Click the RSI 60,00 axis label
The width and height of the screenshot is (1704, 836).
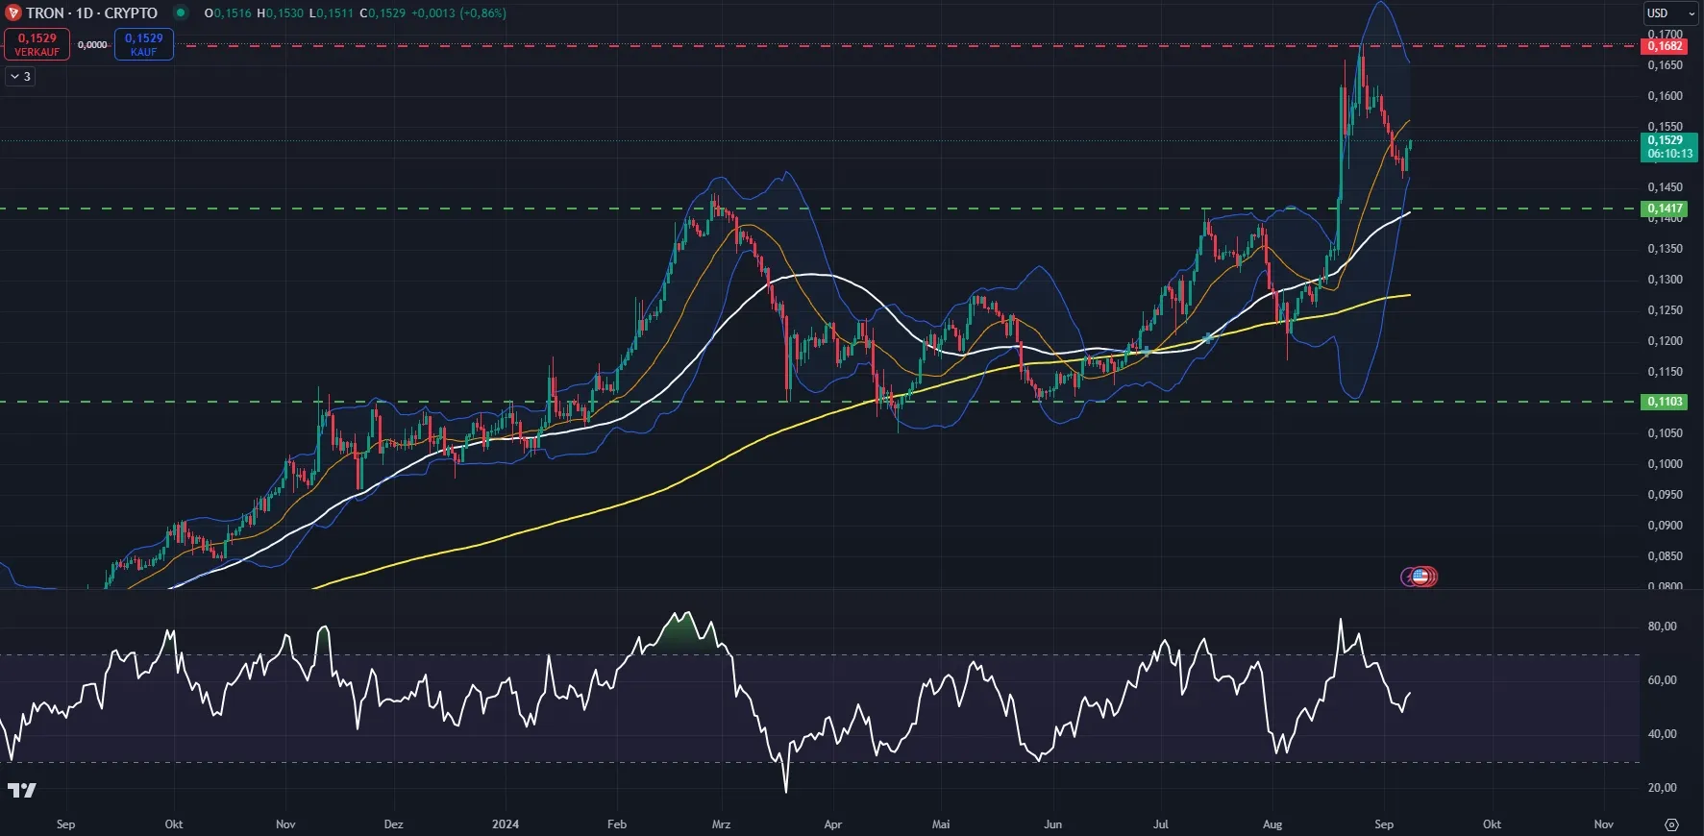tap(1662, 680)
